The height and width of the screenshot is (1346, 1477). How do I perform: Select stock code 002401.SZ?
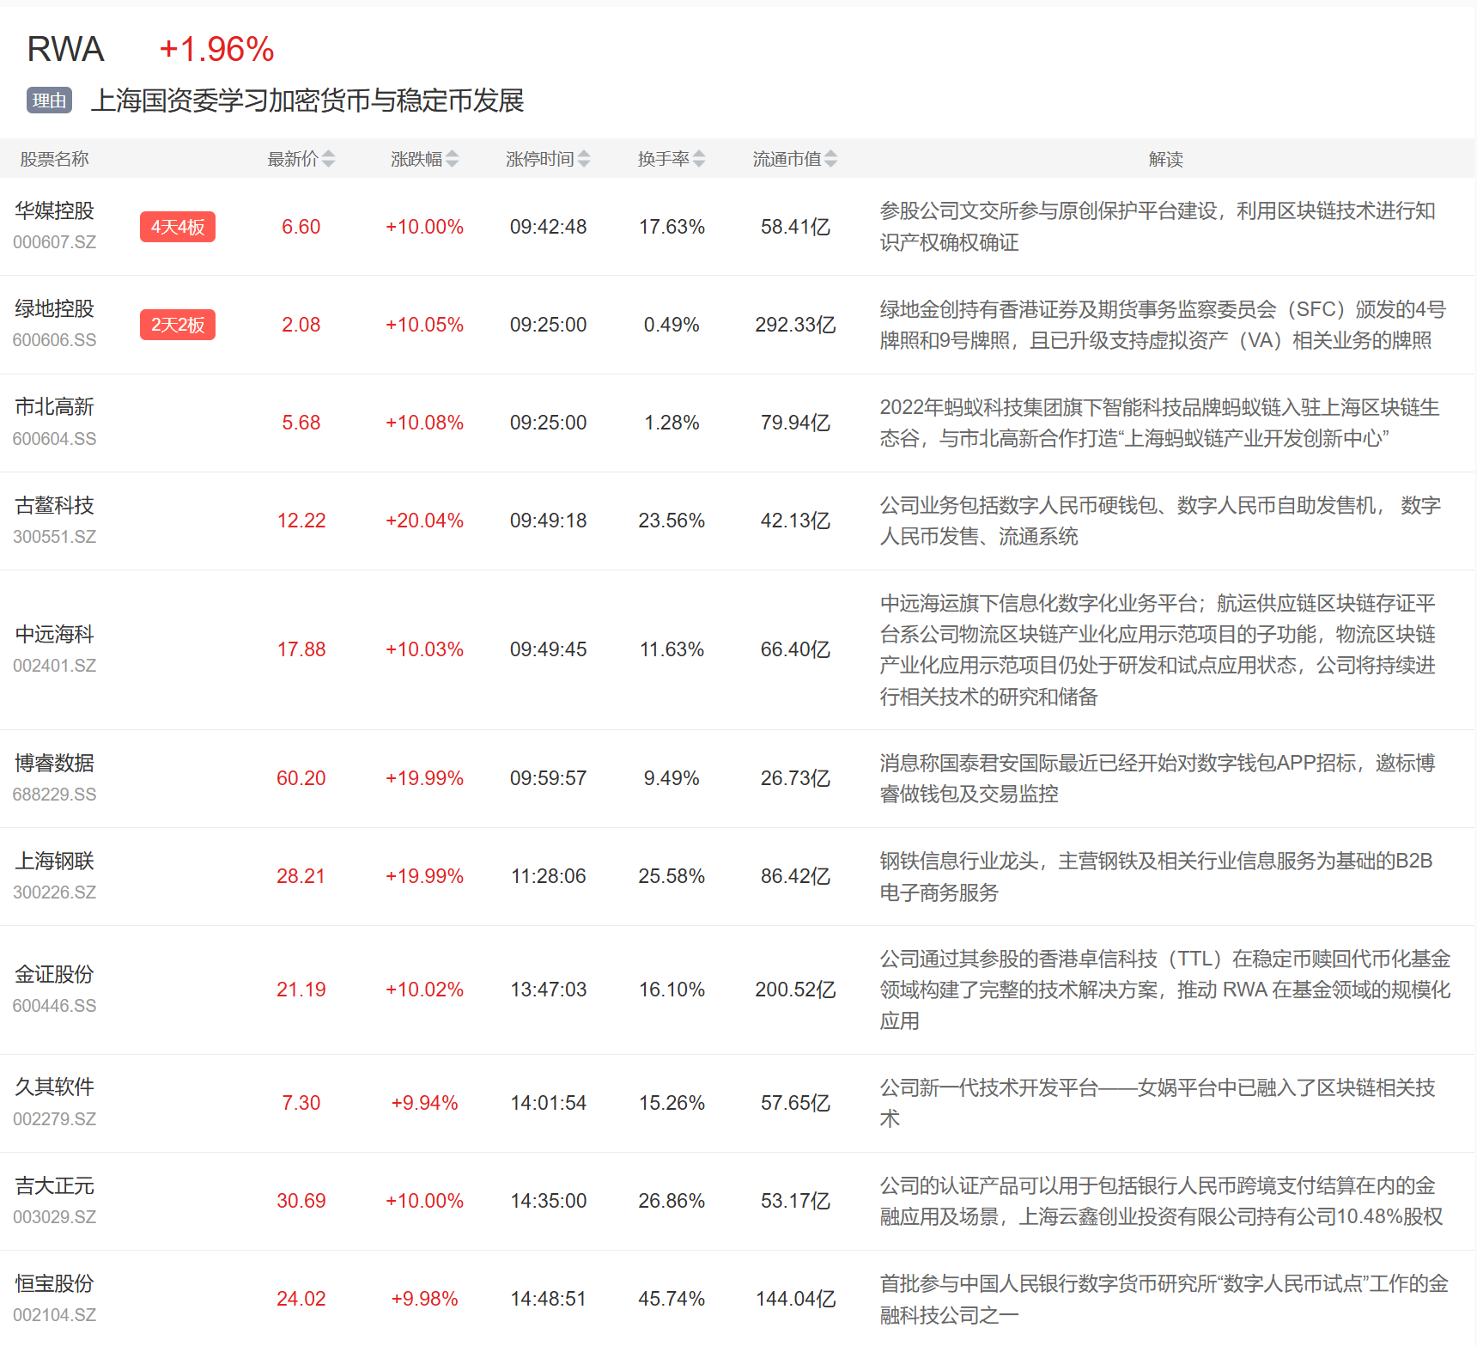(54, 666)
